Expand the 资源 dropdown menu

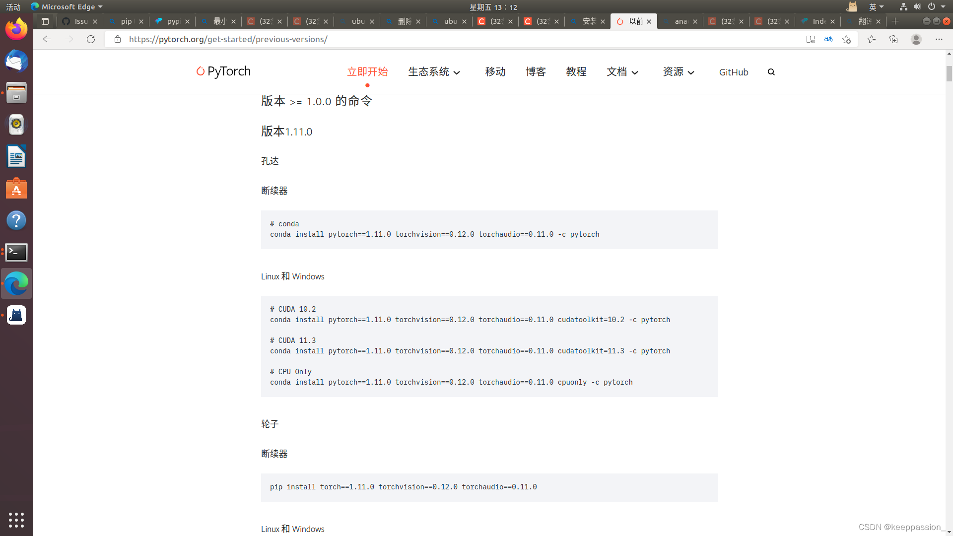pos(678,72)
